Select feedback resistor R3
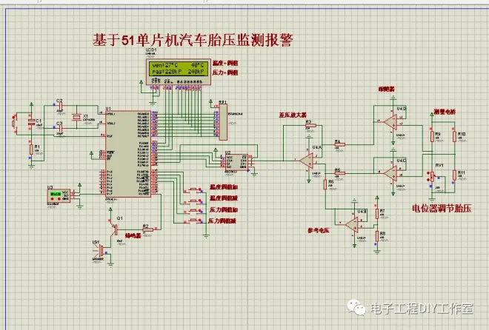Viewport: 489px width, 330px height. tap(310, 126)
